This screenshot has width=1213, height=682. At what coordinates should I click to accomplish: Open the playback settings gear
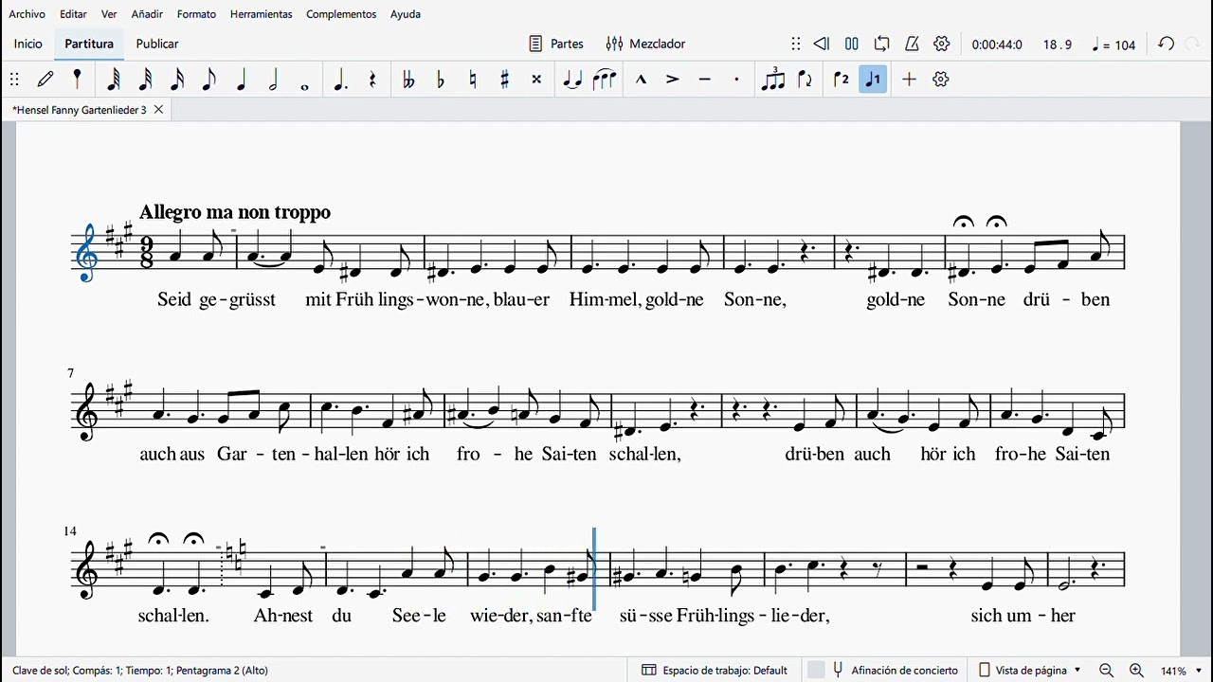tap(942, 44)
